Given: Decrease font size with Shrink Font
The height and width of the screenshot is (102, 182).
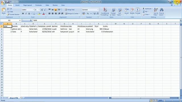Looking at the screenshot, I should tap(45, 10).
